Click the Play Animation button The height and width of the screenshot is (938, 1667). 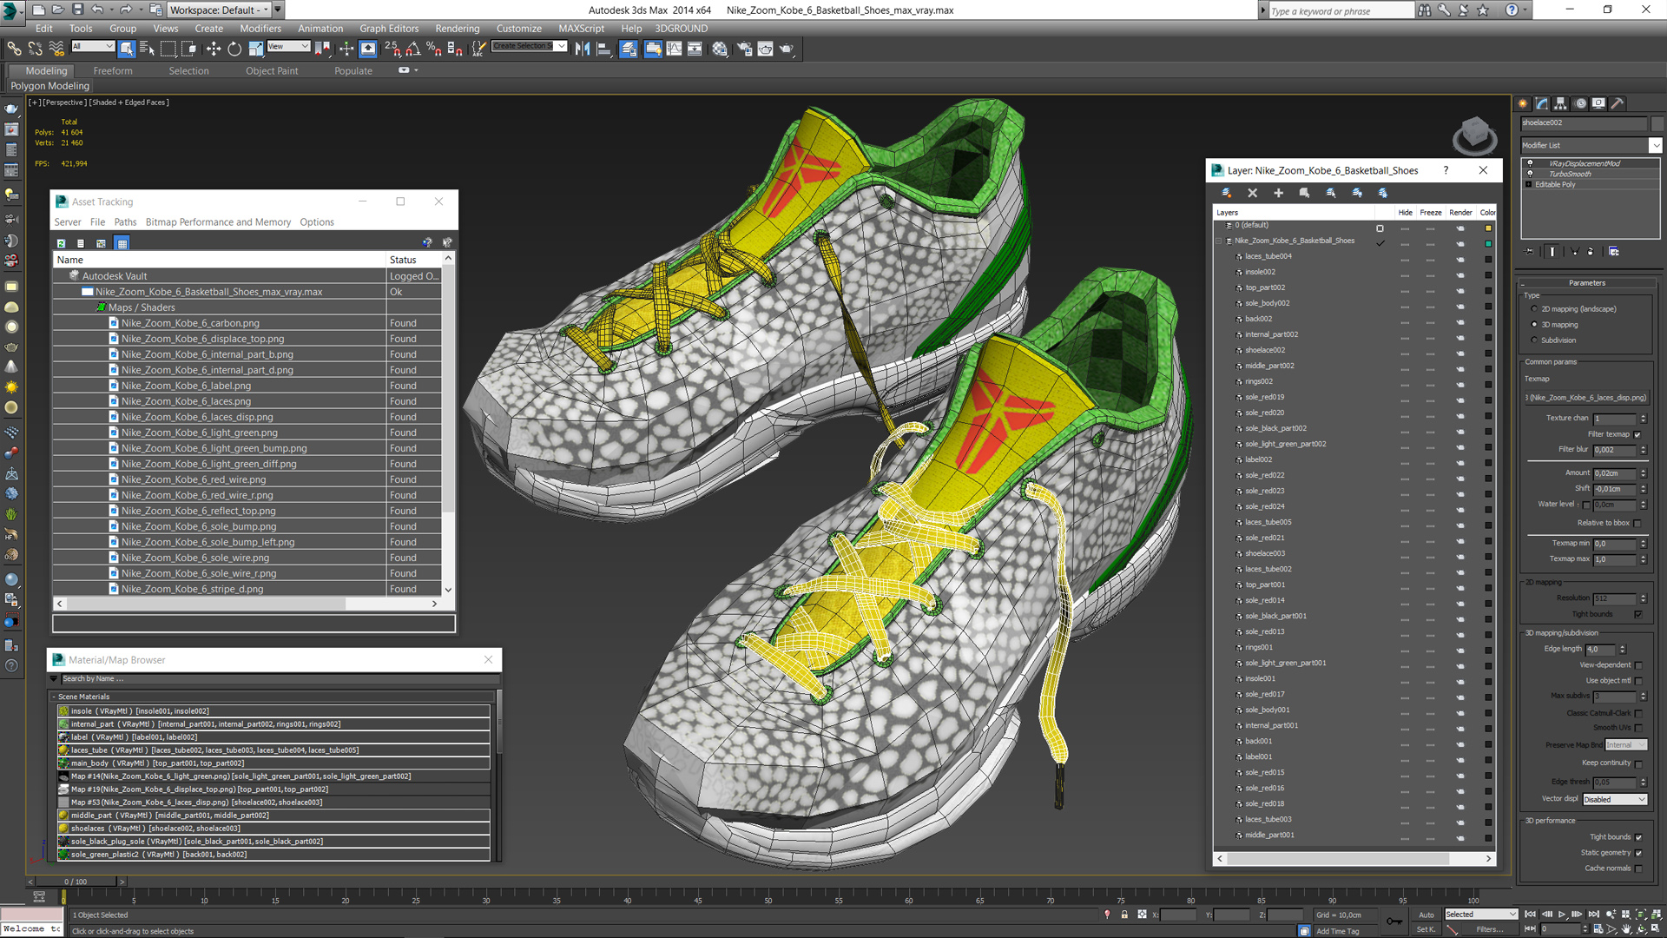[1562, 915]
